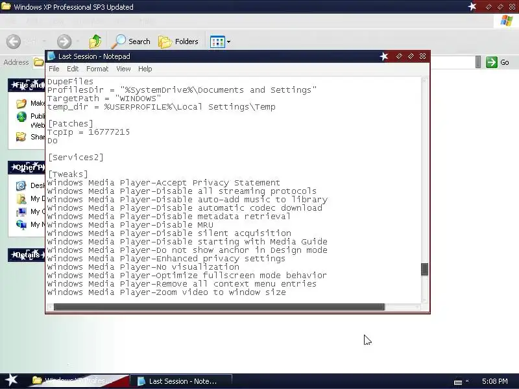Click the line "TargetPath = WINDOWS"

[x=104, y=99]
